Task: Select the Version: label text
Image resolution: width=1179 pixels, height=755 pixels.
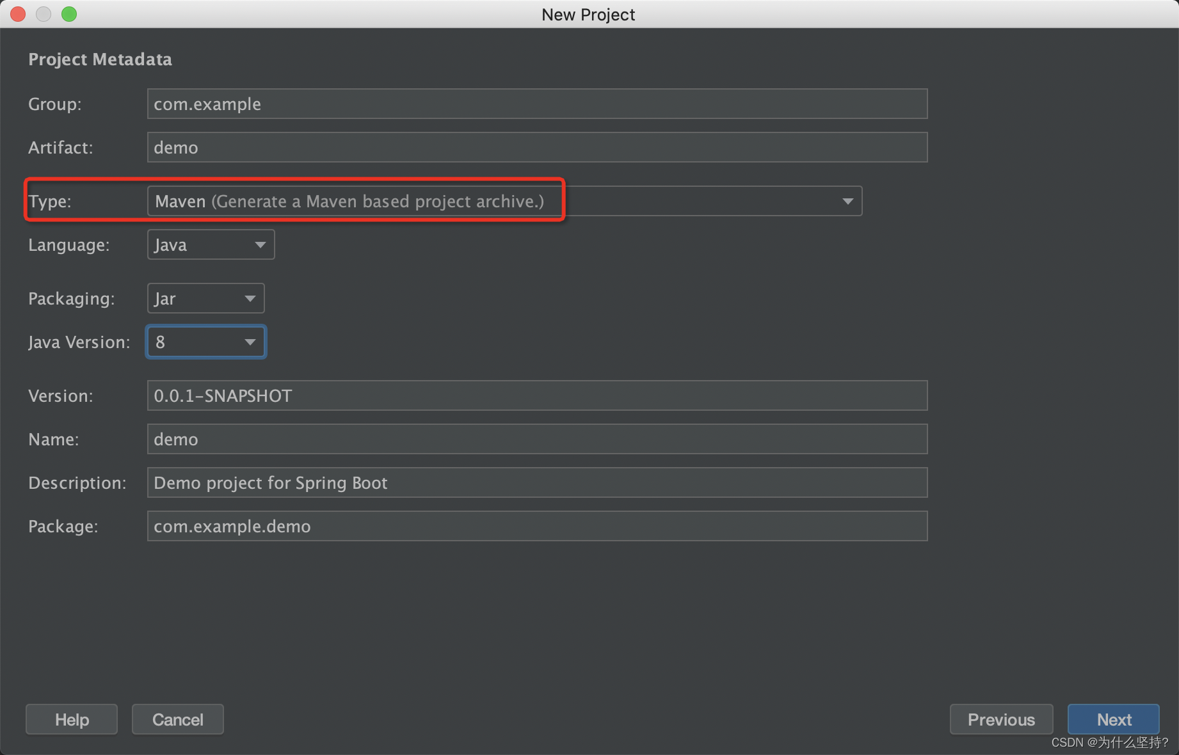Action: point(61,395)
